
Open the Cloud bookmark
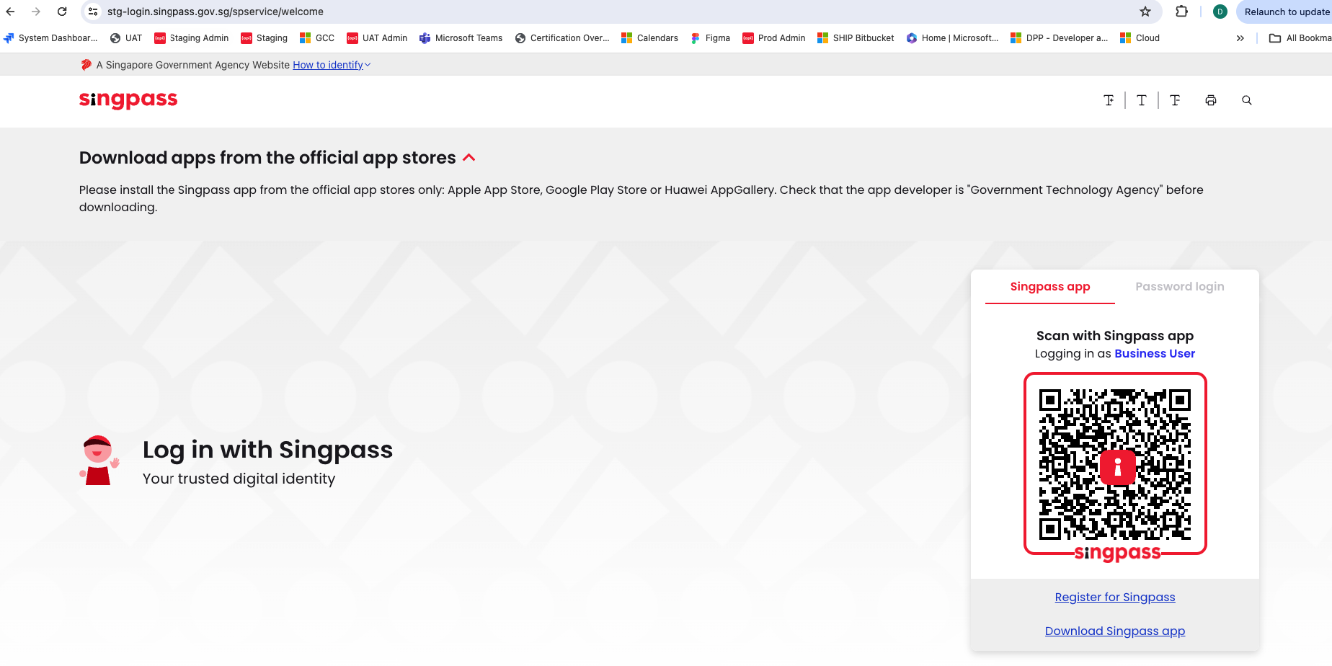(x=1140, y=38)
